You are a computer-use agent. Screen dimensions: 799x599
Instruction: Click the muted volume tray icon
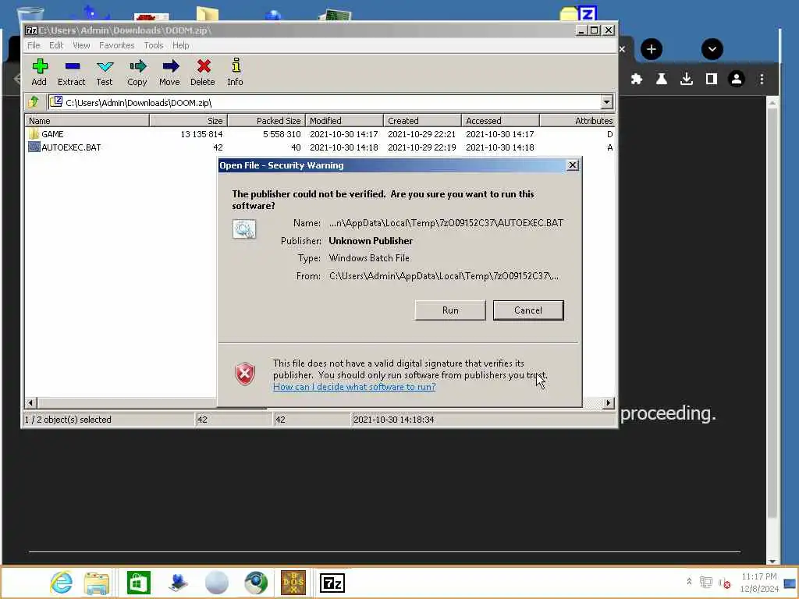(724, 582)
